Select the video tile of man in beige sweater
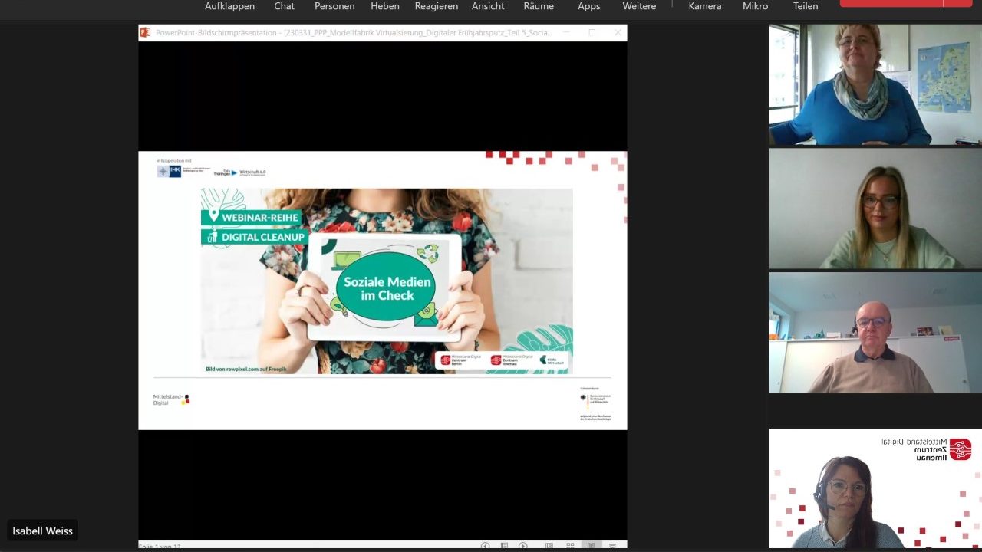 point(875,332)
